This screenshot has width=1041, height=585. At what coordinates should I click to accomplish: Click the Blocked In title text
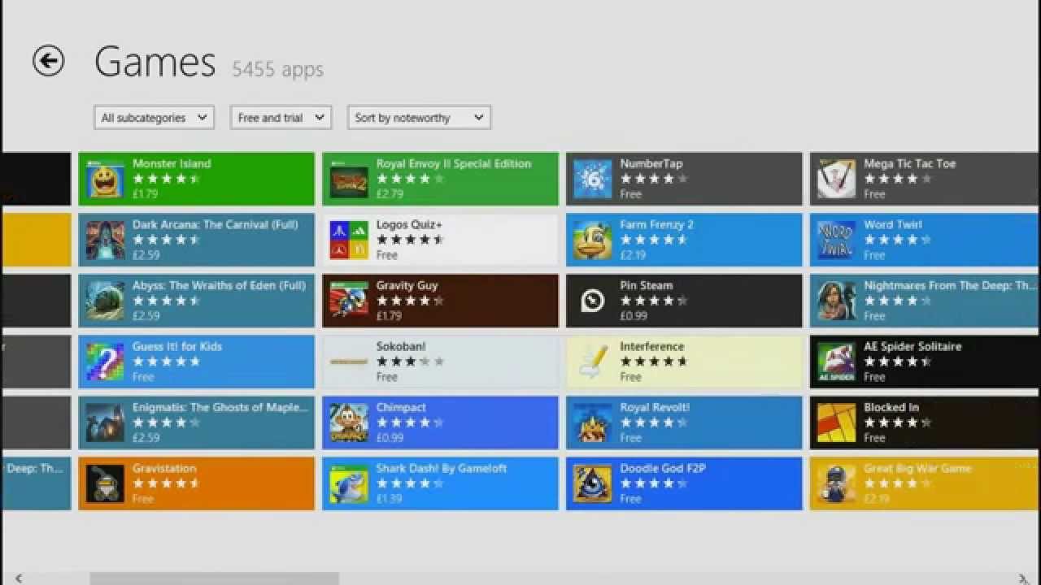(891, 407)
